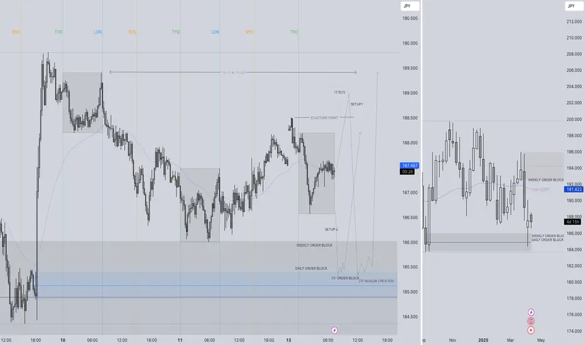
Task: Click 208.000 on the right price scale
Action: tap(574, 54)
